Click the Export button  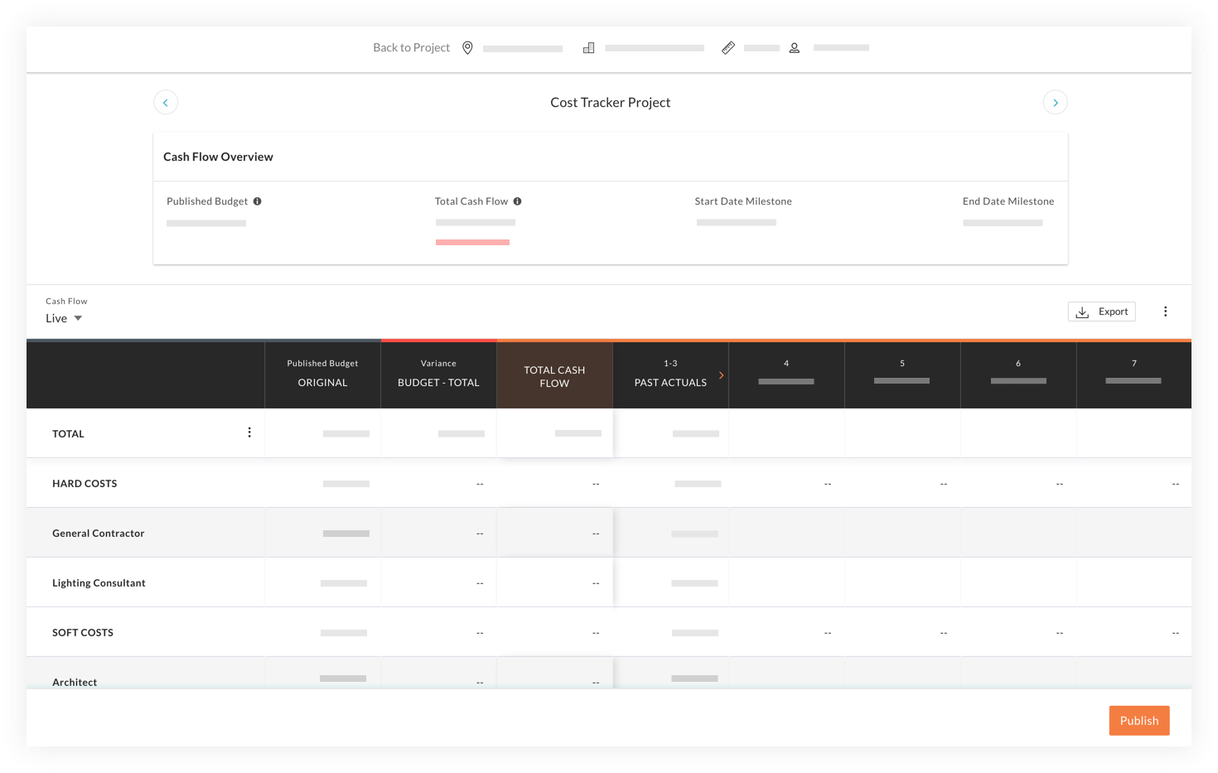pos(1101,312)
